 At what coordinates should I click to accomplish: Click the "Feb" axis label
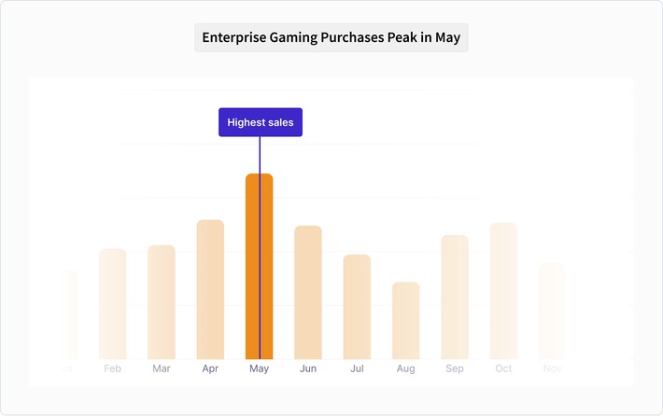point(113,368)
